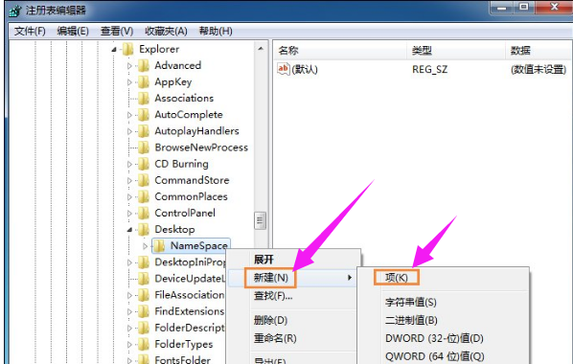
Task: Open the 编辑(E) menu
Action: point(73,31)
